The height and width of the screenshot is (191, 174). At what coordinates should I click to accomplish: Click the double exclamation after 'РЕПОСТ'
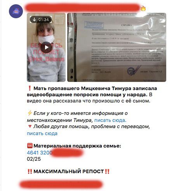(x=107, y=172)
